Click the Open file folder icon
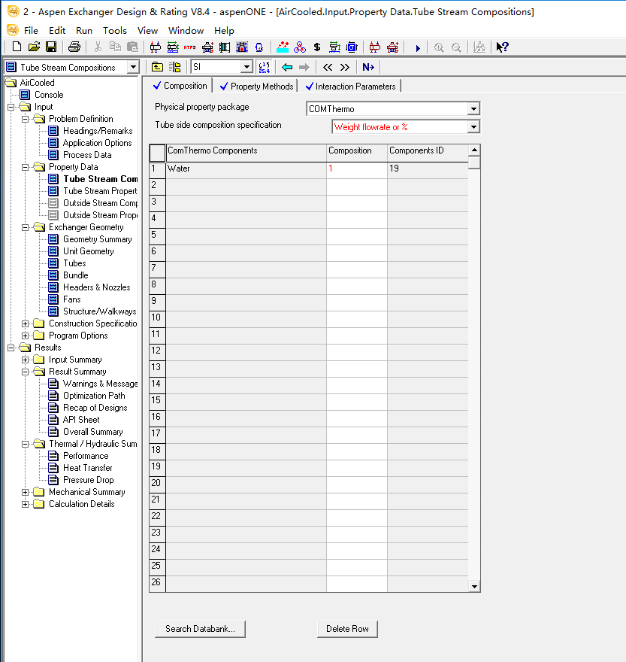Viewport: 626px width, 662px height. click(34, 47)
